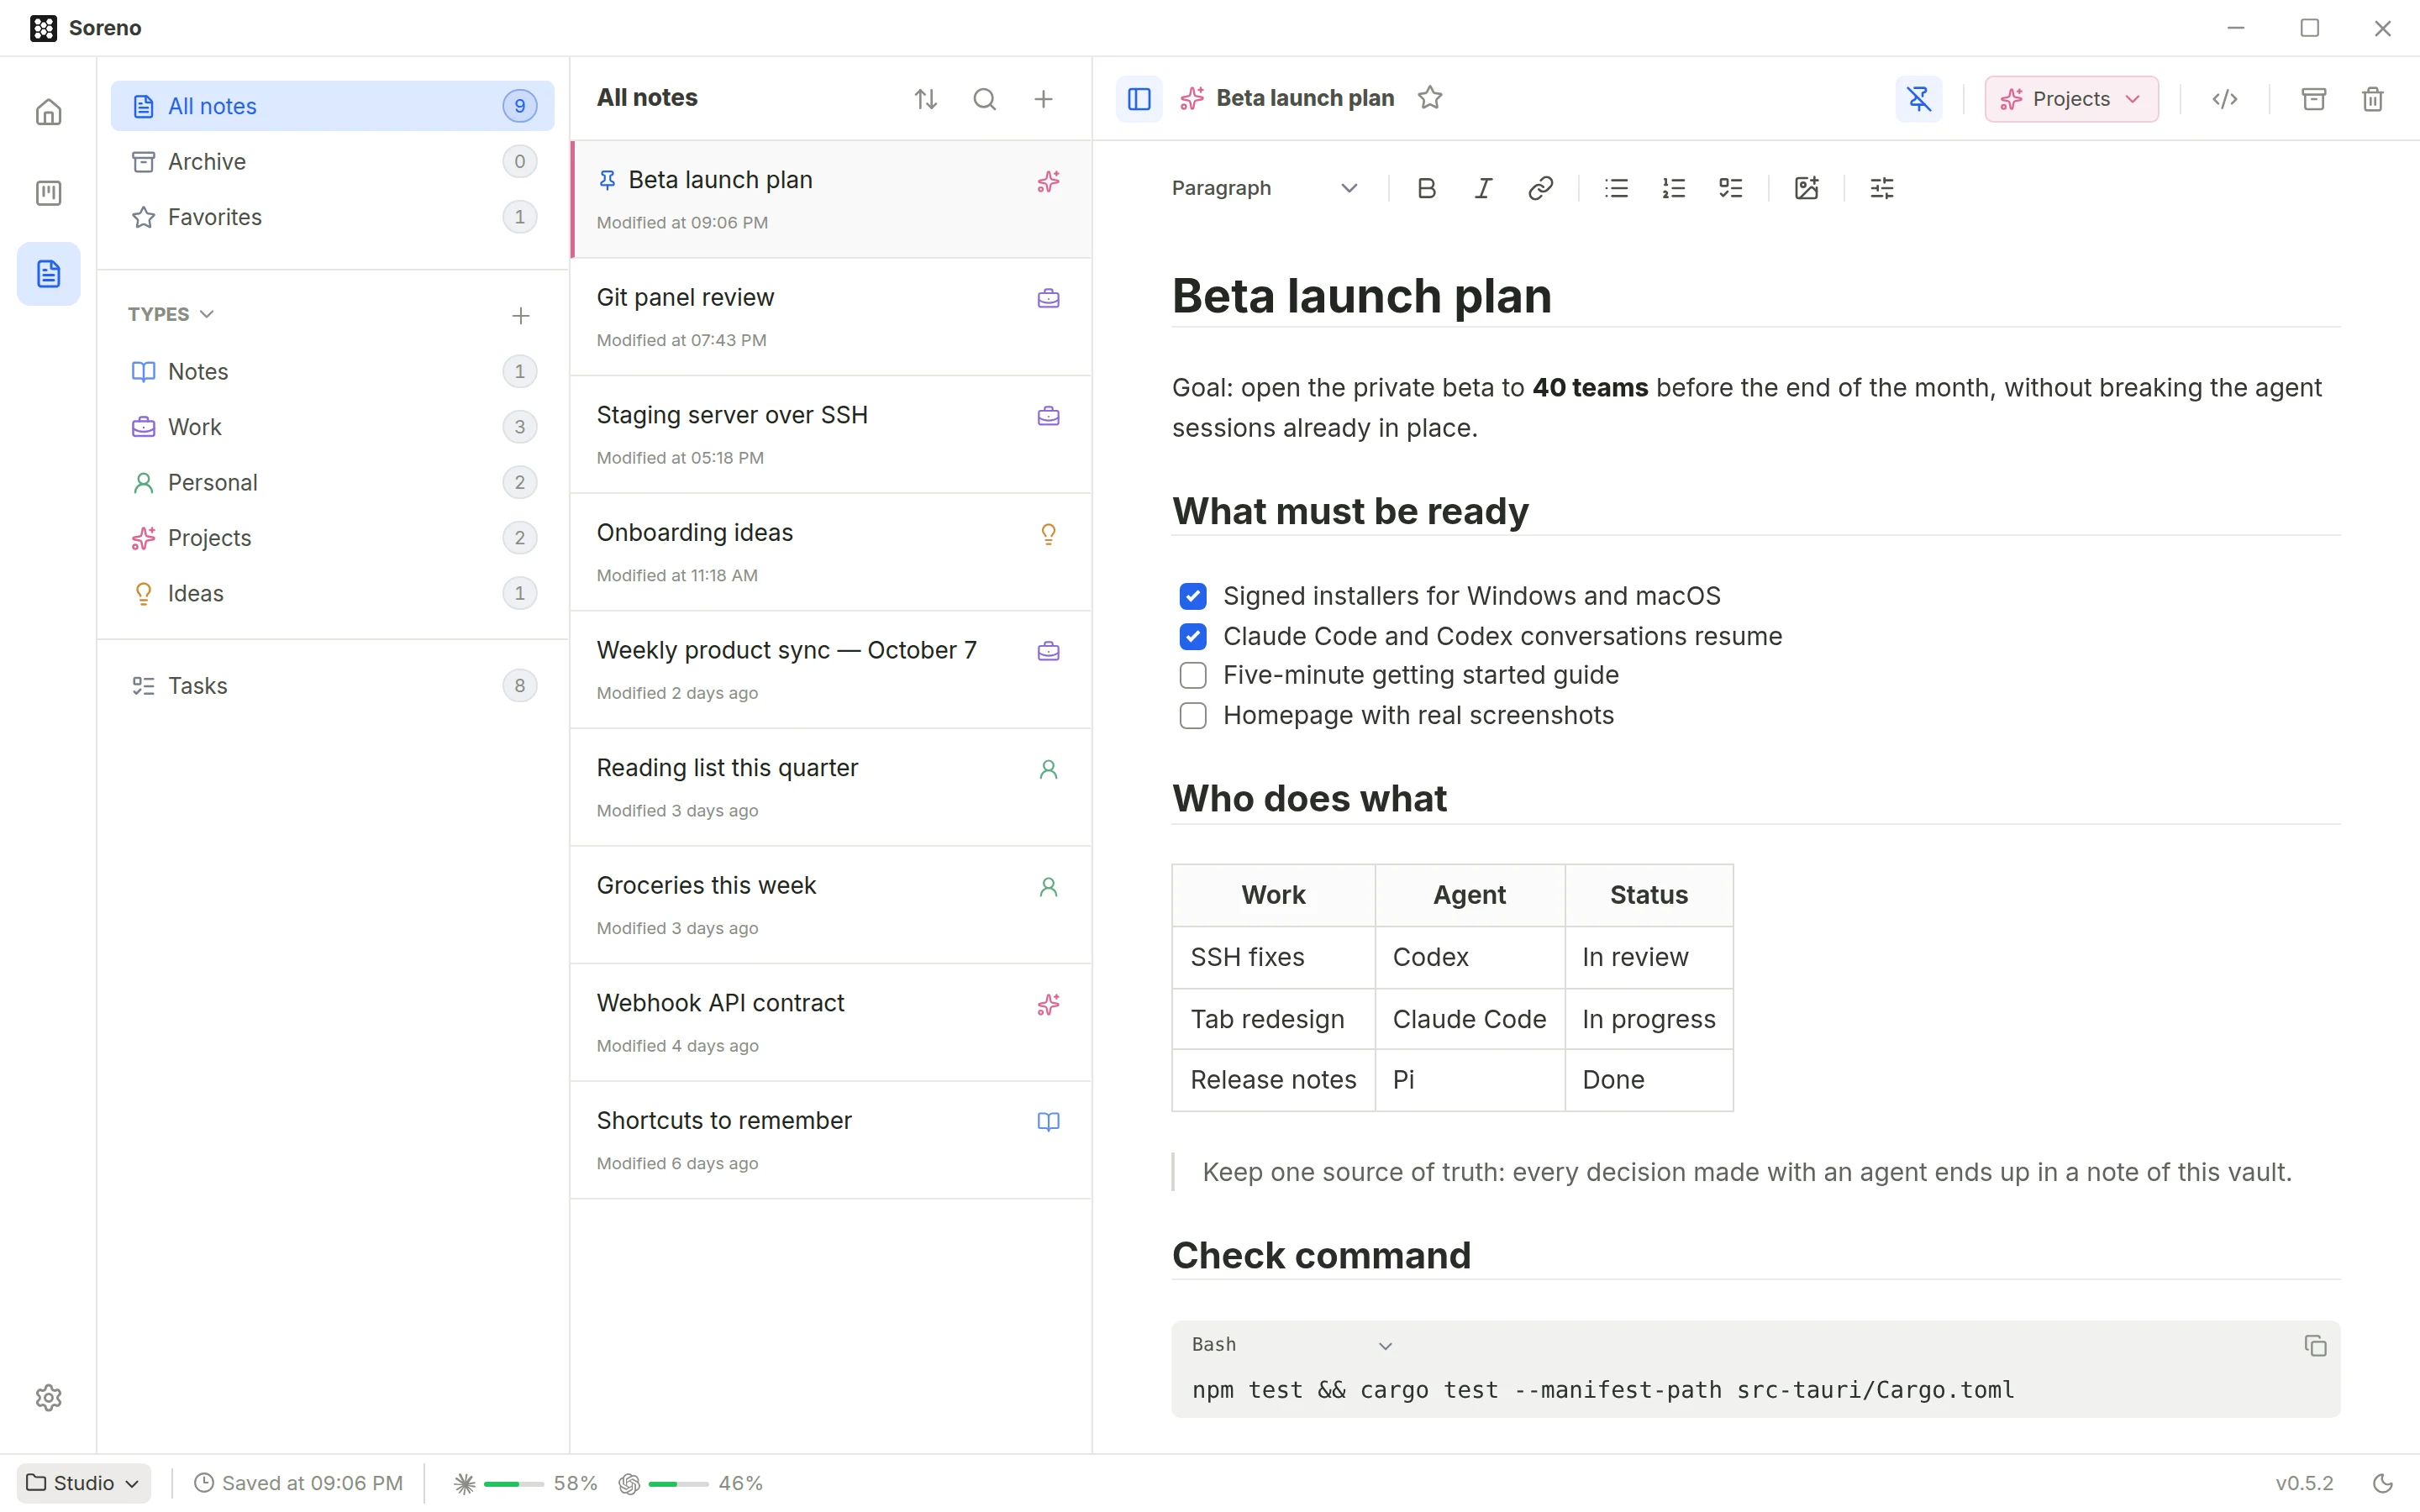Open the Git panel review note
The height and width of the screenshot is (1512, 2420).
[x=831, y=317]
